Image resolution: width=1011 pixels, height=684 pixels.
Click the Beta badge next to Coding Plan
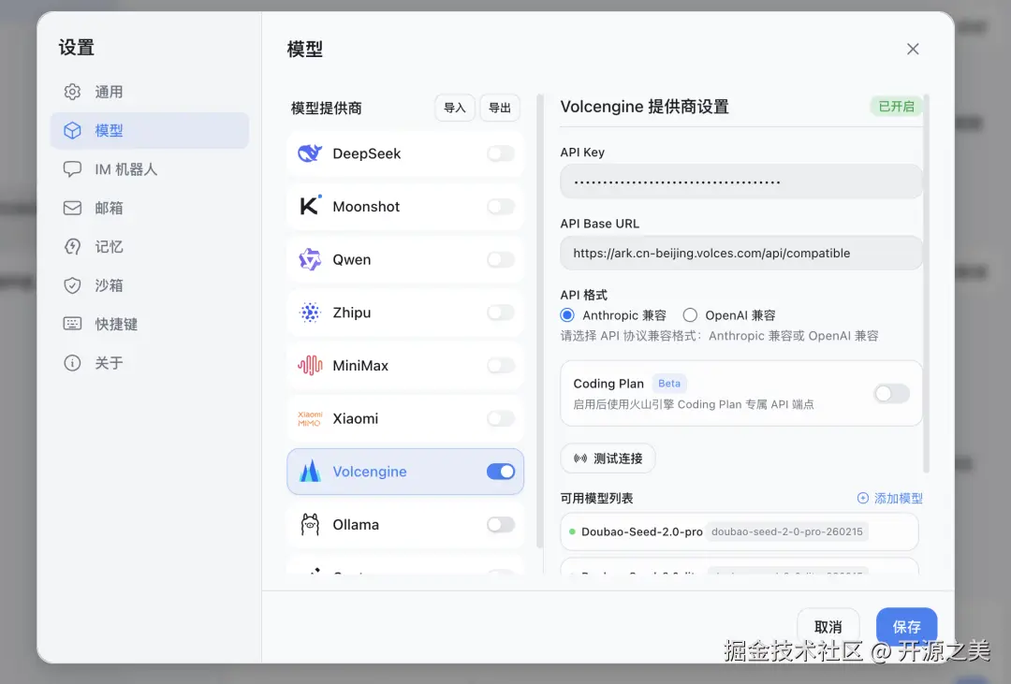pos(669,383)
